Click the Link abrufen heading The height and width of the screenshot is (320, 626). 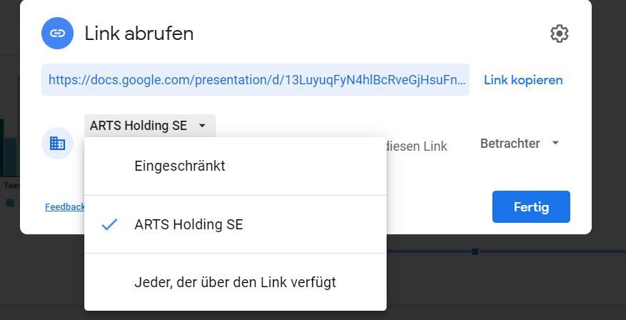[139, 34]
